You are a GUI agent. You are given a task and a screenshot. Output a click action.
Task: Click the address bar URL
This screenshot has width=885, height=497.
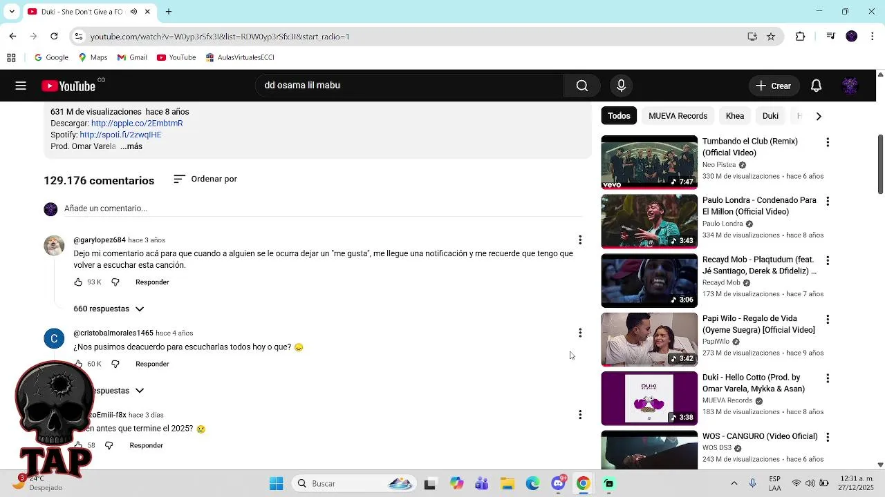click(x=220, y=37)
